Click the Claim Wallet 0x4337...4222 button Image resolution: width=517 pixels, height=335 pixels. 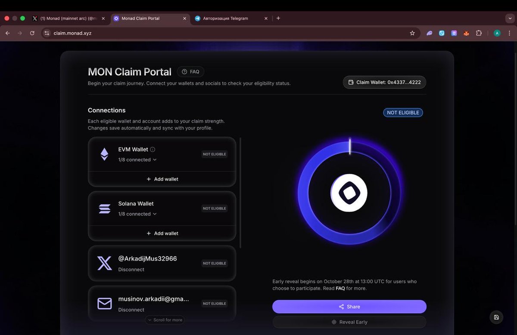[385, 82]
